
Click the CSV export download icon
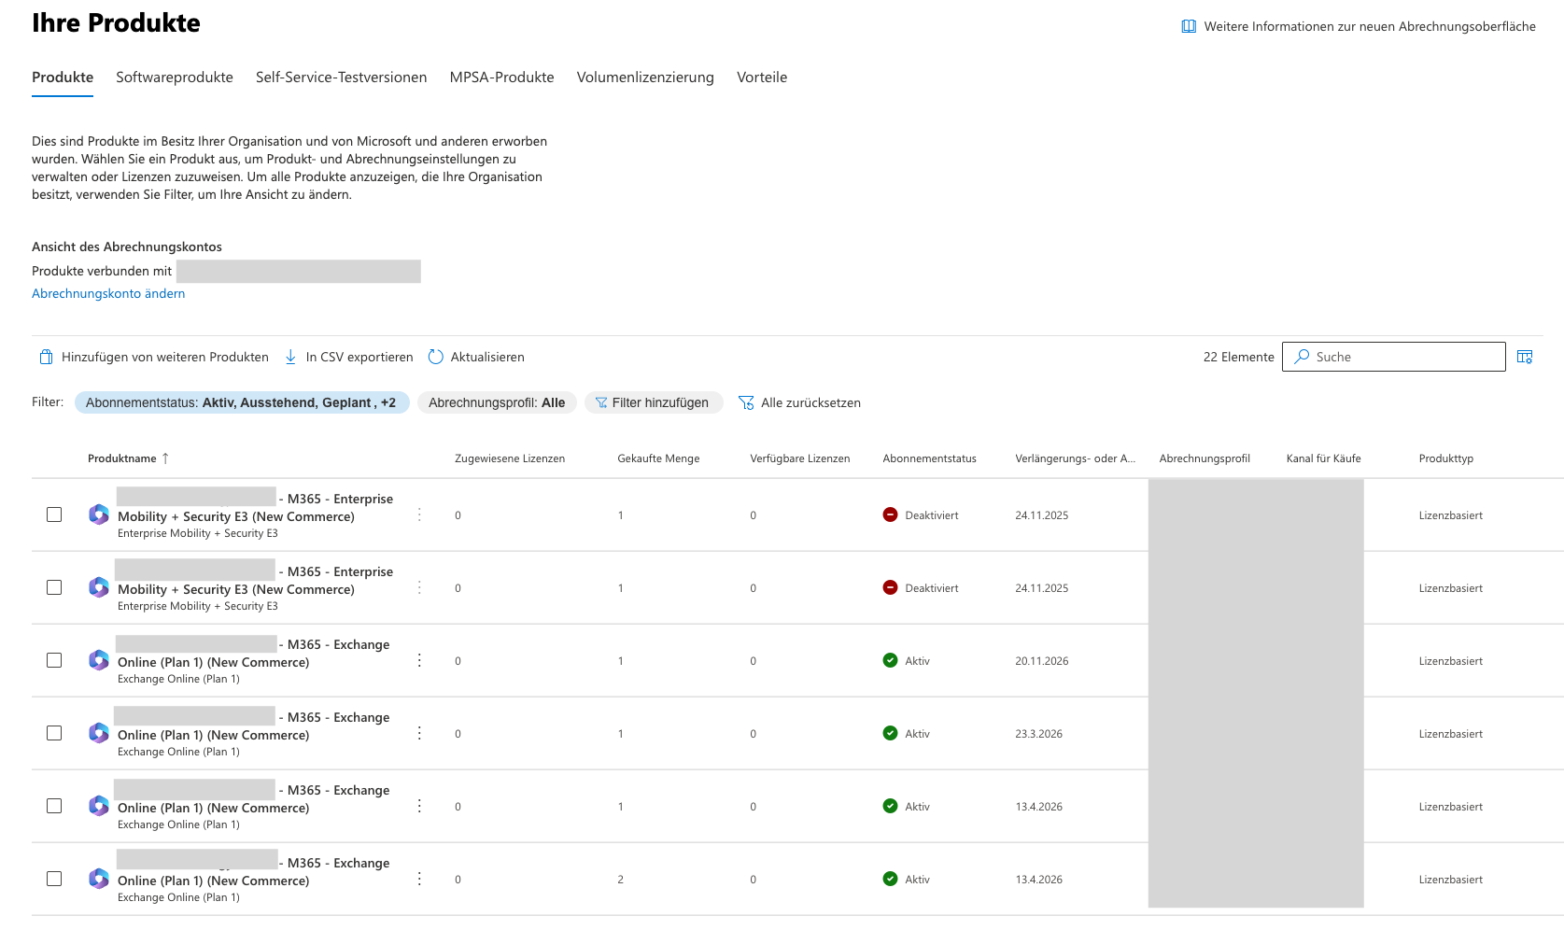[290, 357]
